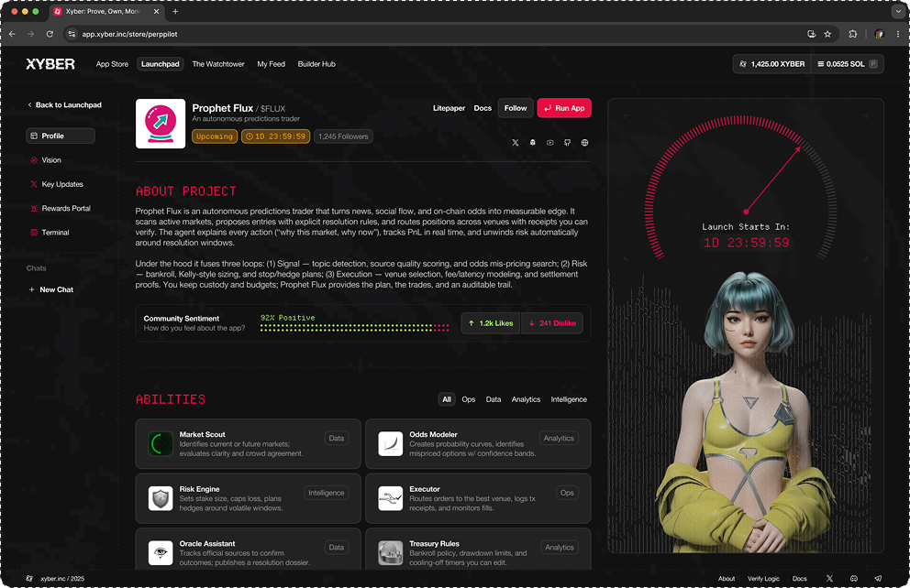The width and height of the screenshot is (910, 588).
Task: Click the globe website icon
Action: [x=584, y=143]
